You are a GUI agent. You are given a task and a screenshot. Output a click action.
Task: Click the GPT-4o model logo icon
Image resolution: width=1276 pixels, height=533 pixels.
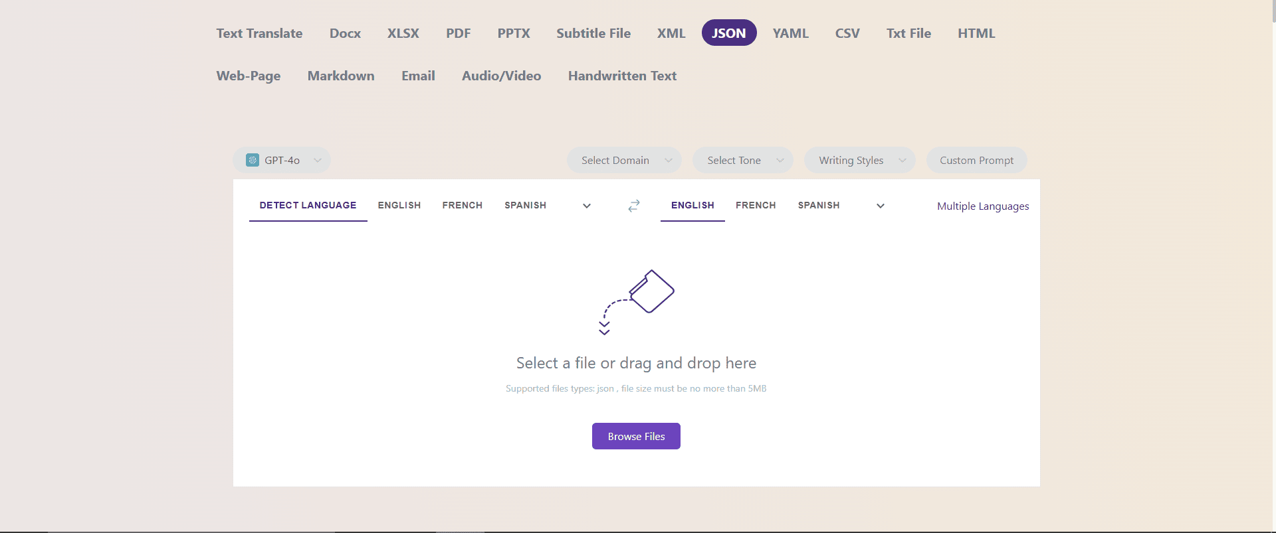point(253,160)
